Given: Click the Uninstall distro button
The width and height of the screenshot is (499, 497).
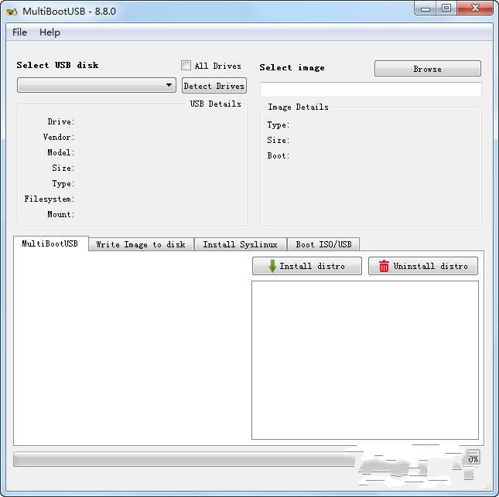Looking at the screenshot, I should click(x=423, y=266).
